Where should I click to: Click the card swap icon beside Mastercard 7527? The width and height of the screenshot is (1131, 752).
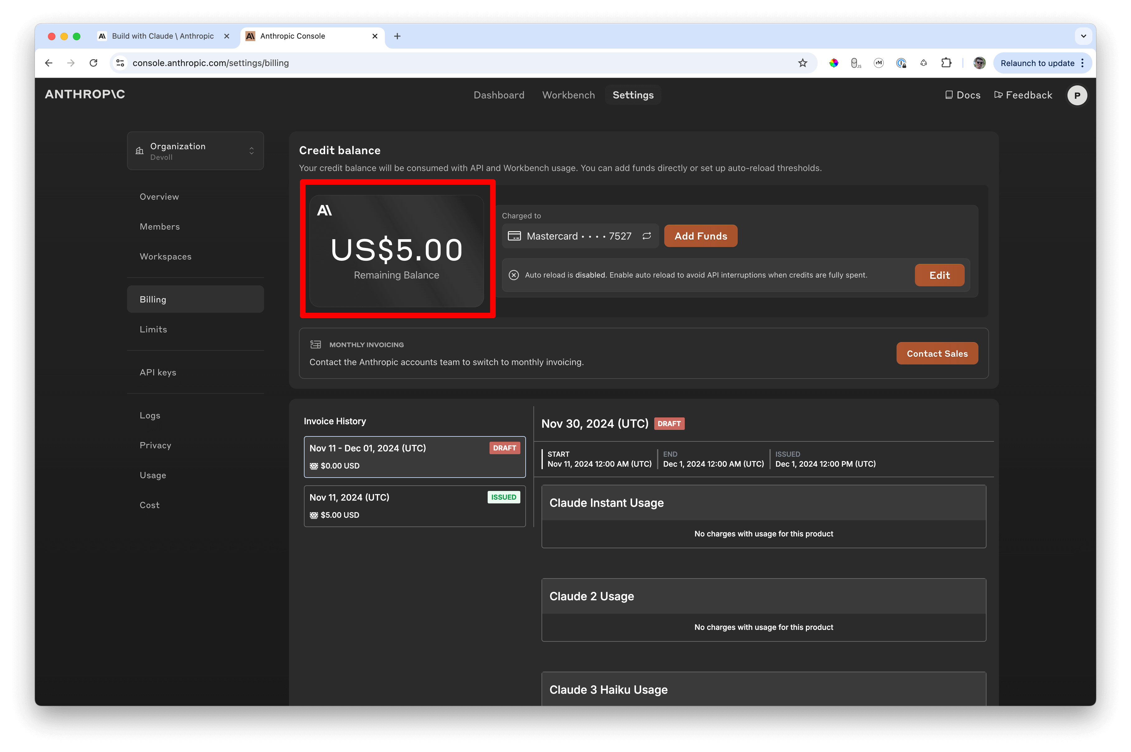click(x=647, y=236)
